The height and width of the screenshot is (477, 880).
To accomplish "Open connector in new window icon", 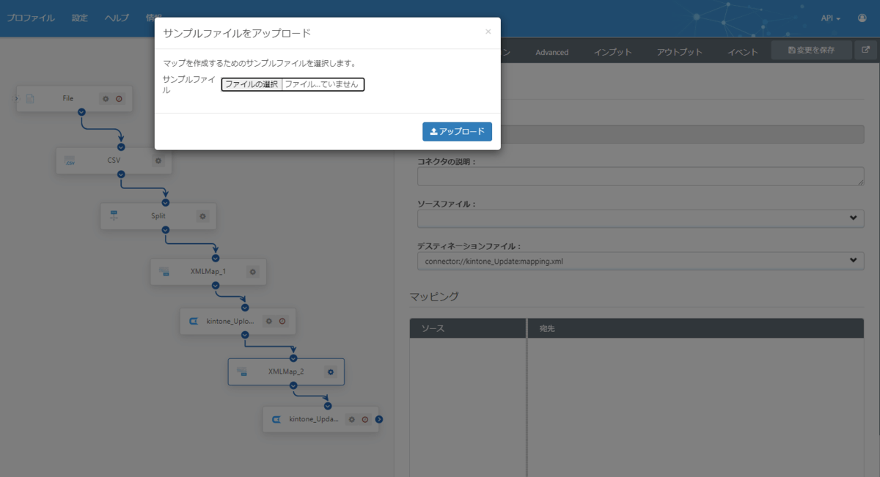I will point(866,50).
